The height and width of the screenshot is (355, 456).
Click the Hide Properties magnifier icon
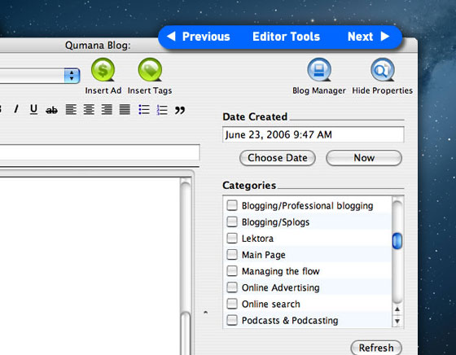383,70
